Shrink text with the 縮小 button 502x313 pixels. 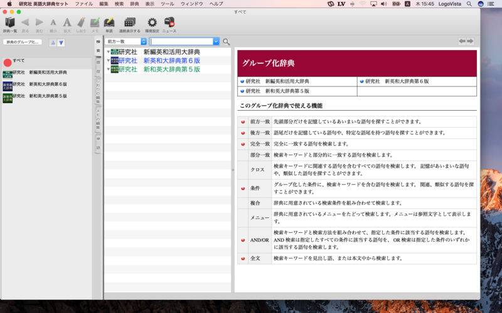53,24
